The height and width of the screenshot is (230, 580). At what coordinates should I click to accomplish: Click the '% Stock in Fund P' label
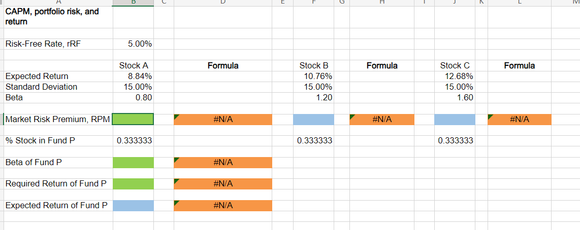pos(40,141)
